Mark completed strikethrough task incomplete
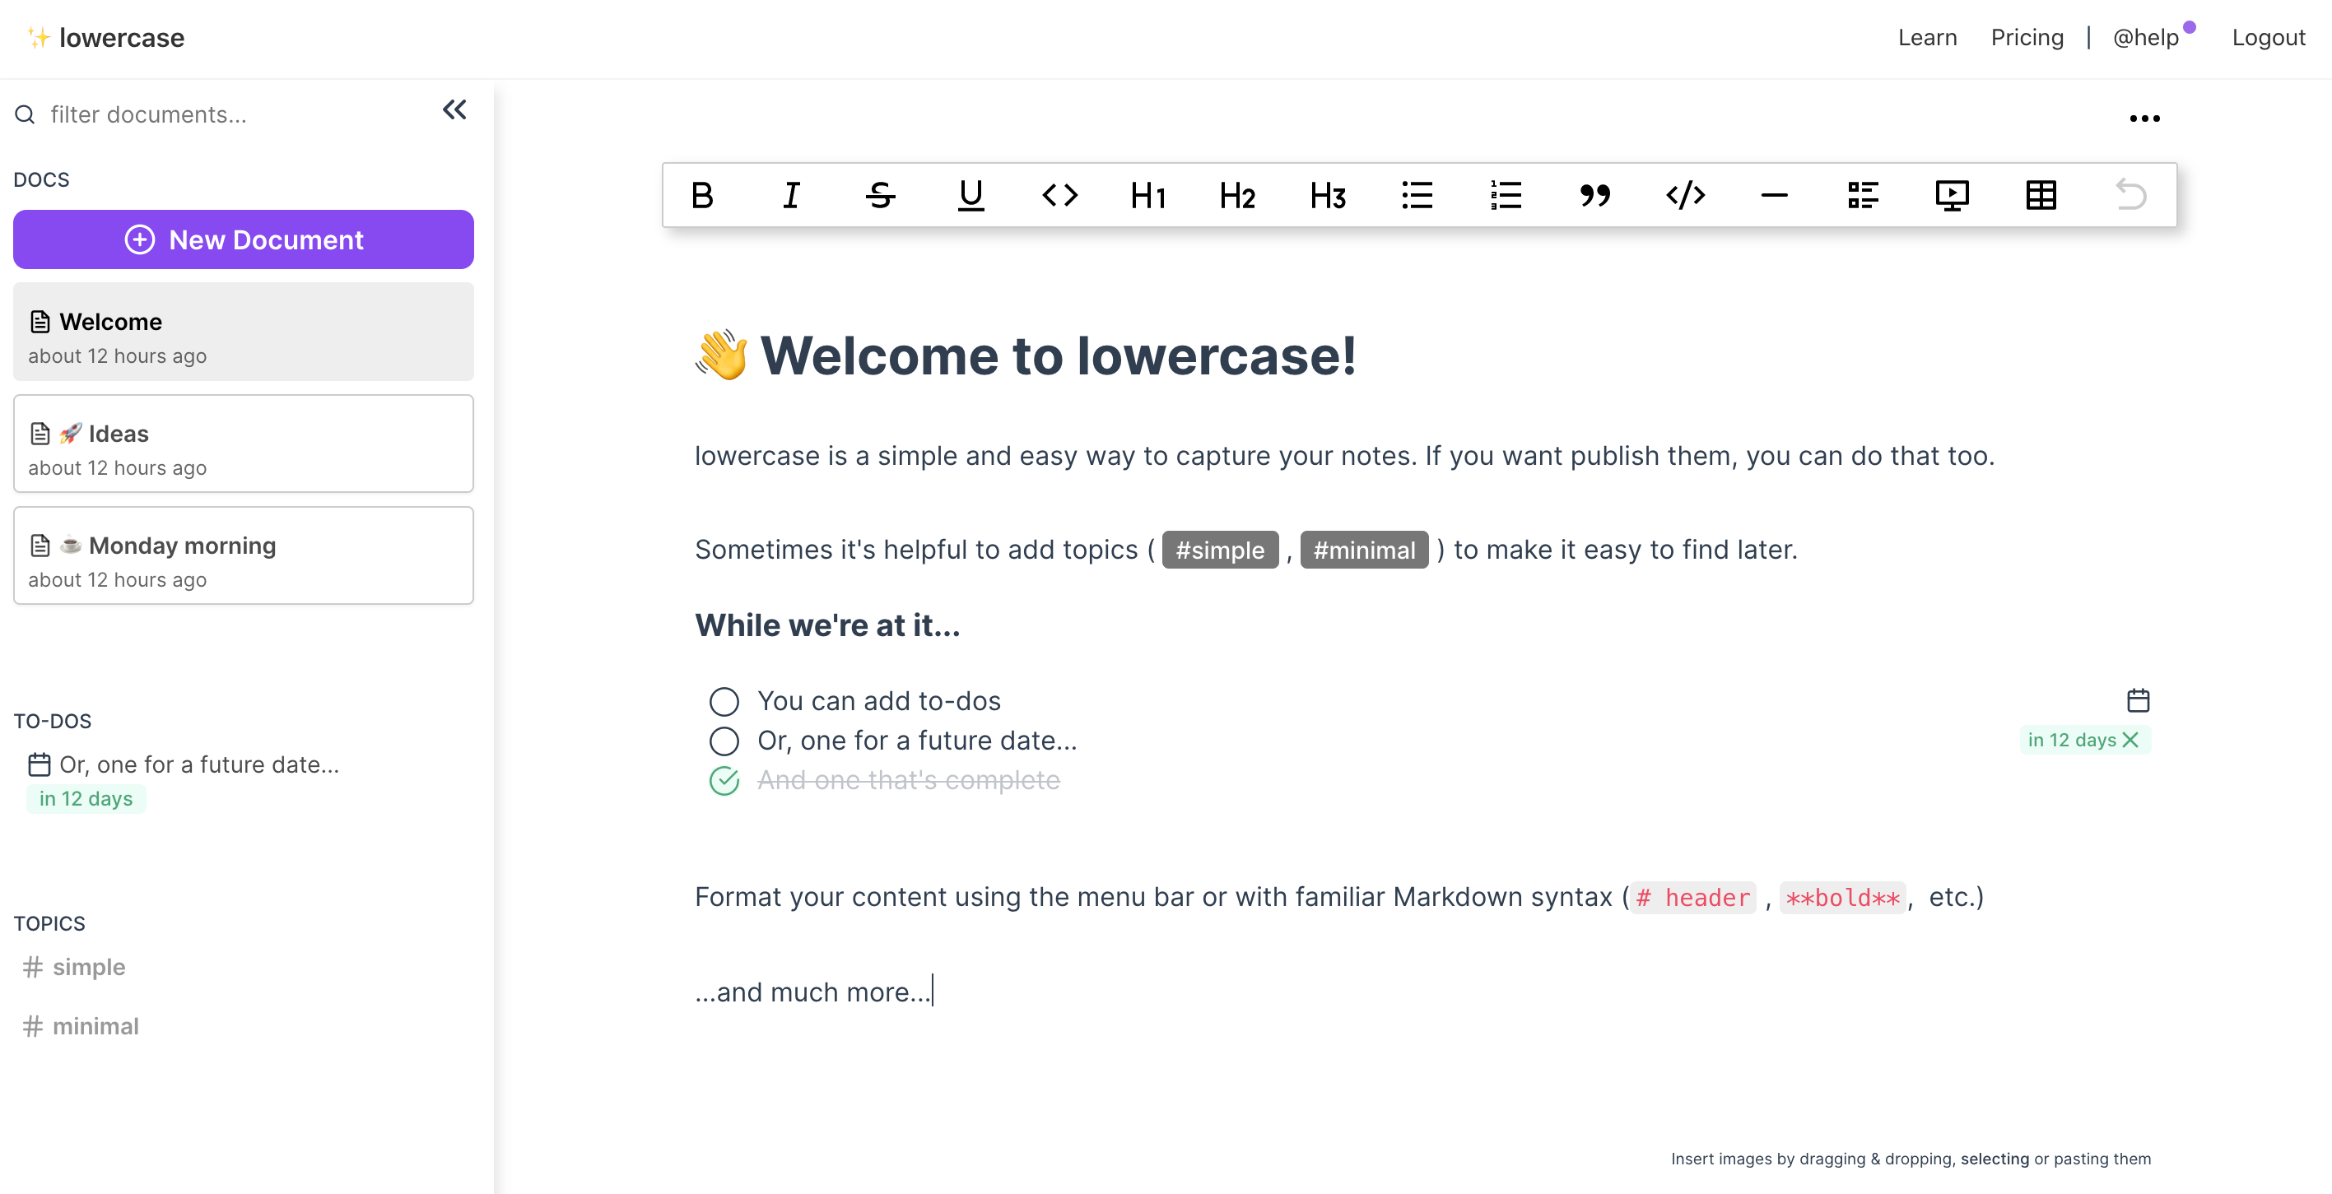The width and height of the screenshot is (2332, 1194). click(724, 780)
